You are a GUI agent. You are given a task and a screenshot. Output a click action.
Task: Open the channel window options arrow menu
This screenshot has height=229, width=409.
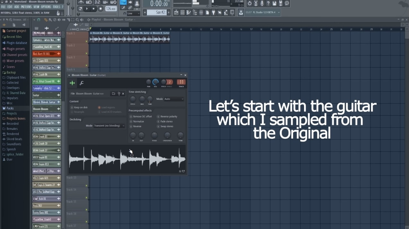(x=69, y=75)
